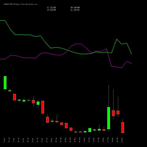Click the open value O: 62.00
This screenshot has width=147, height=147.
[51, 10]
